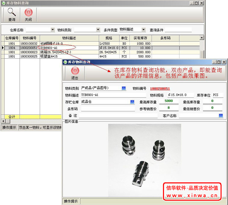Open the 条件类型 物料描述 dropdown

coord(143,30)
